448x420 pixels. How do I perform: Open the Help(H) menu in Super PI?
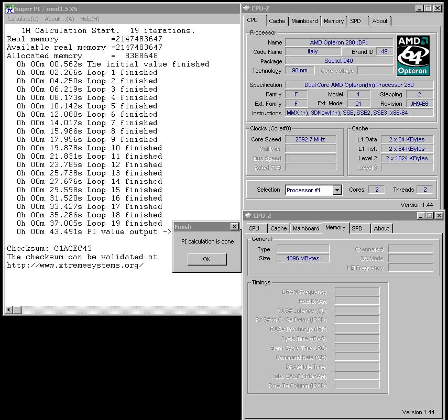(x=90, y=19)
